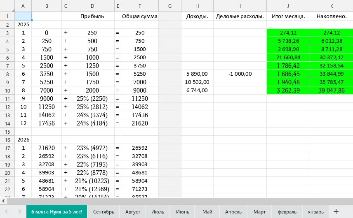
Task: Click the select-all corner of the grid
Action: 7,6
